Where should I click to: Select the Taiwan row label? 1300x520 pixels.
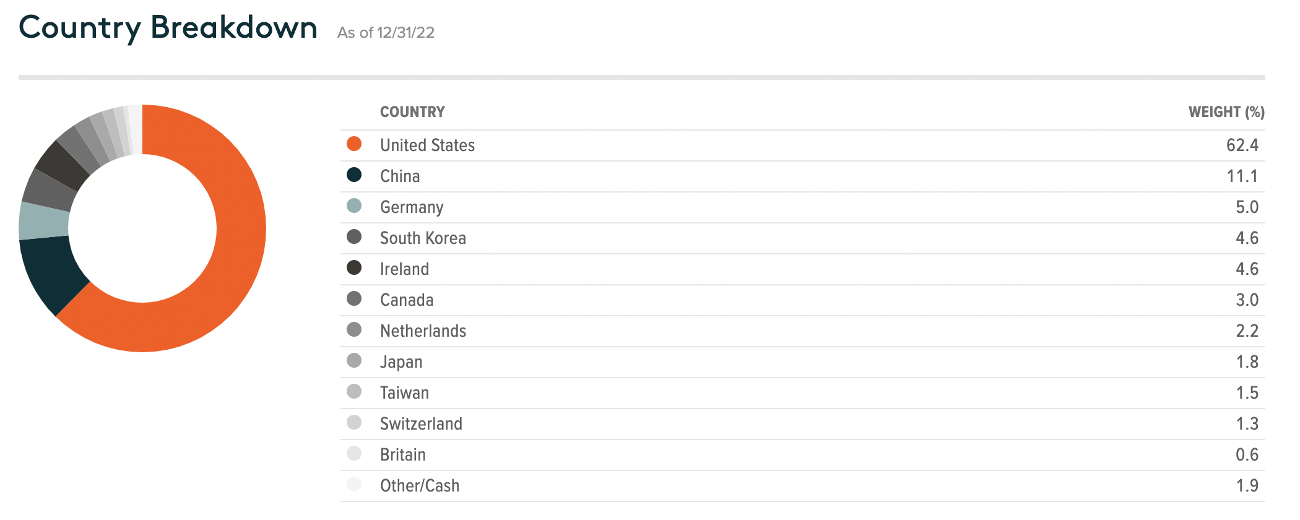(404, 392)
